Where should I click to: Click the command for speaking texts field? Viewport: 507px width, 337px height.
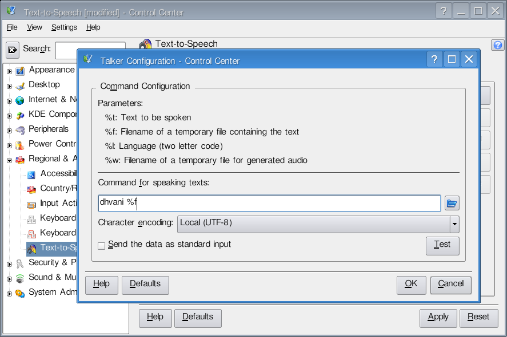click(269, 203)
